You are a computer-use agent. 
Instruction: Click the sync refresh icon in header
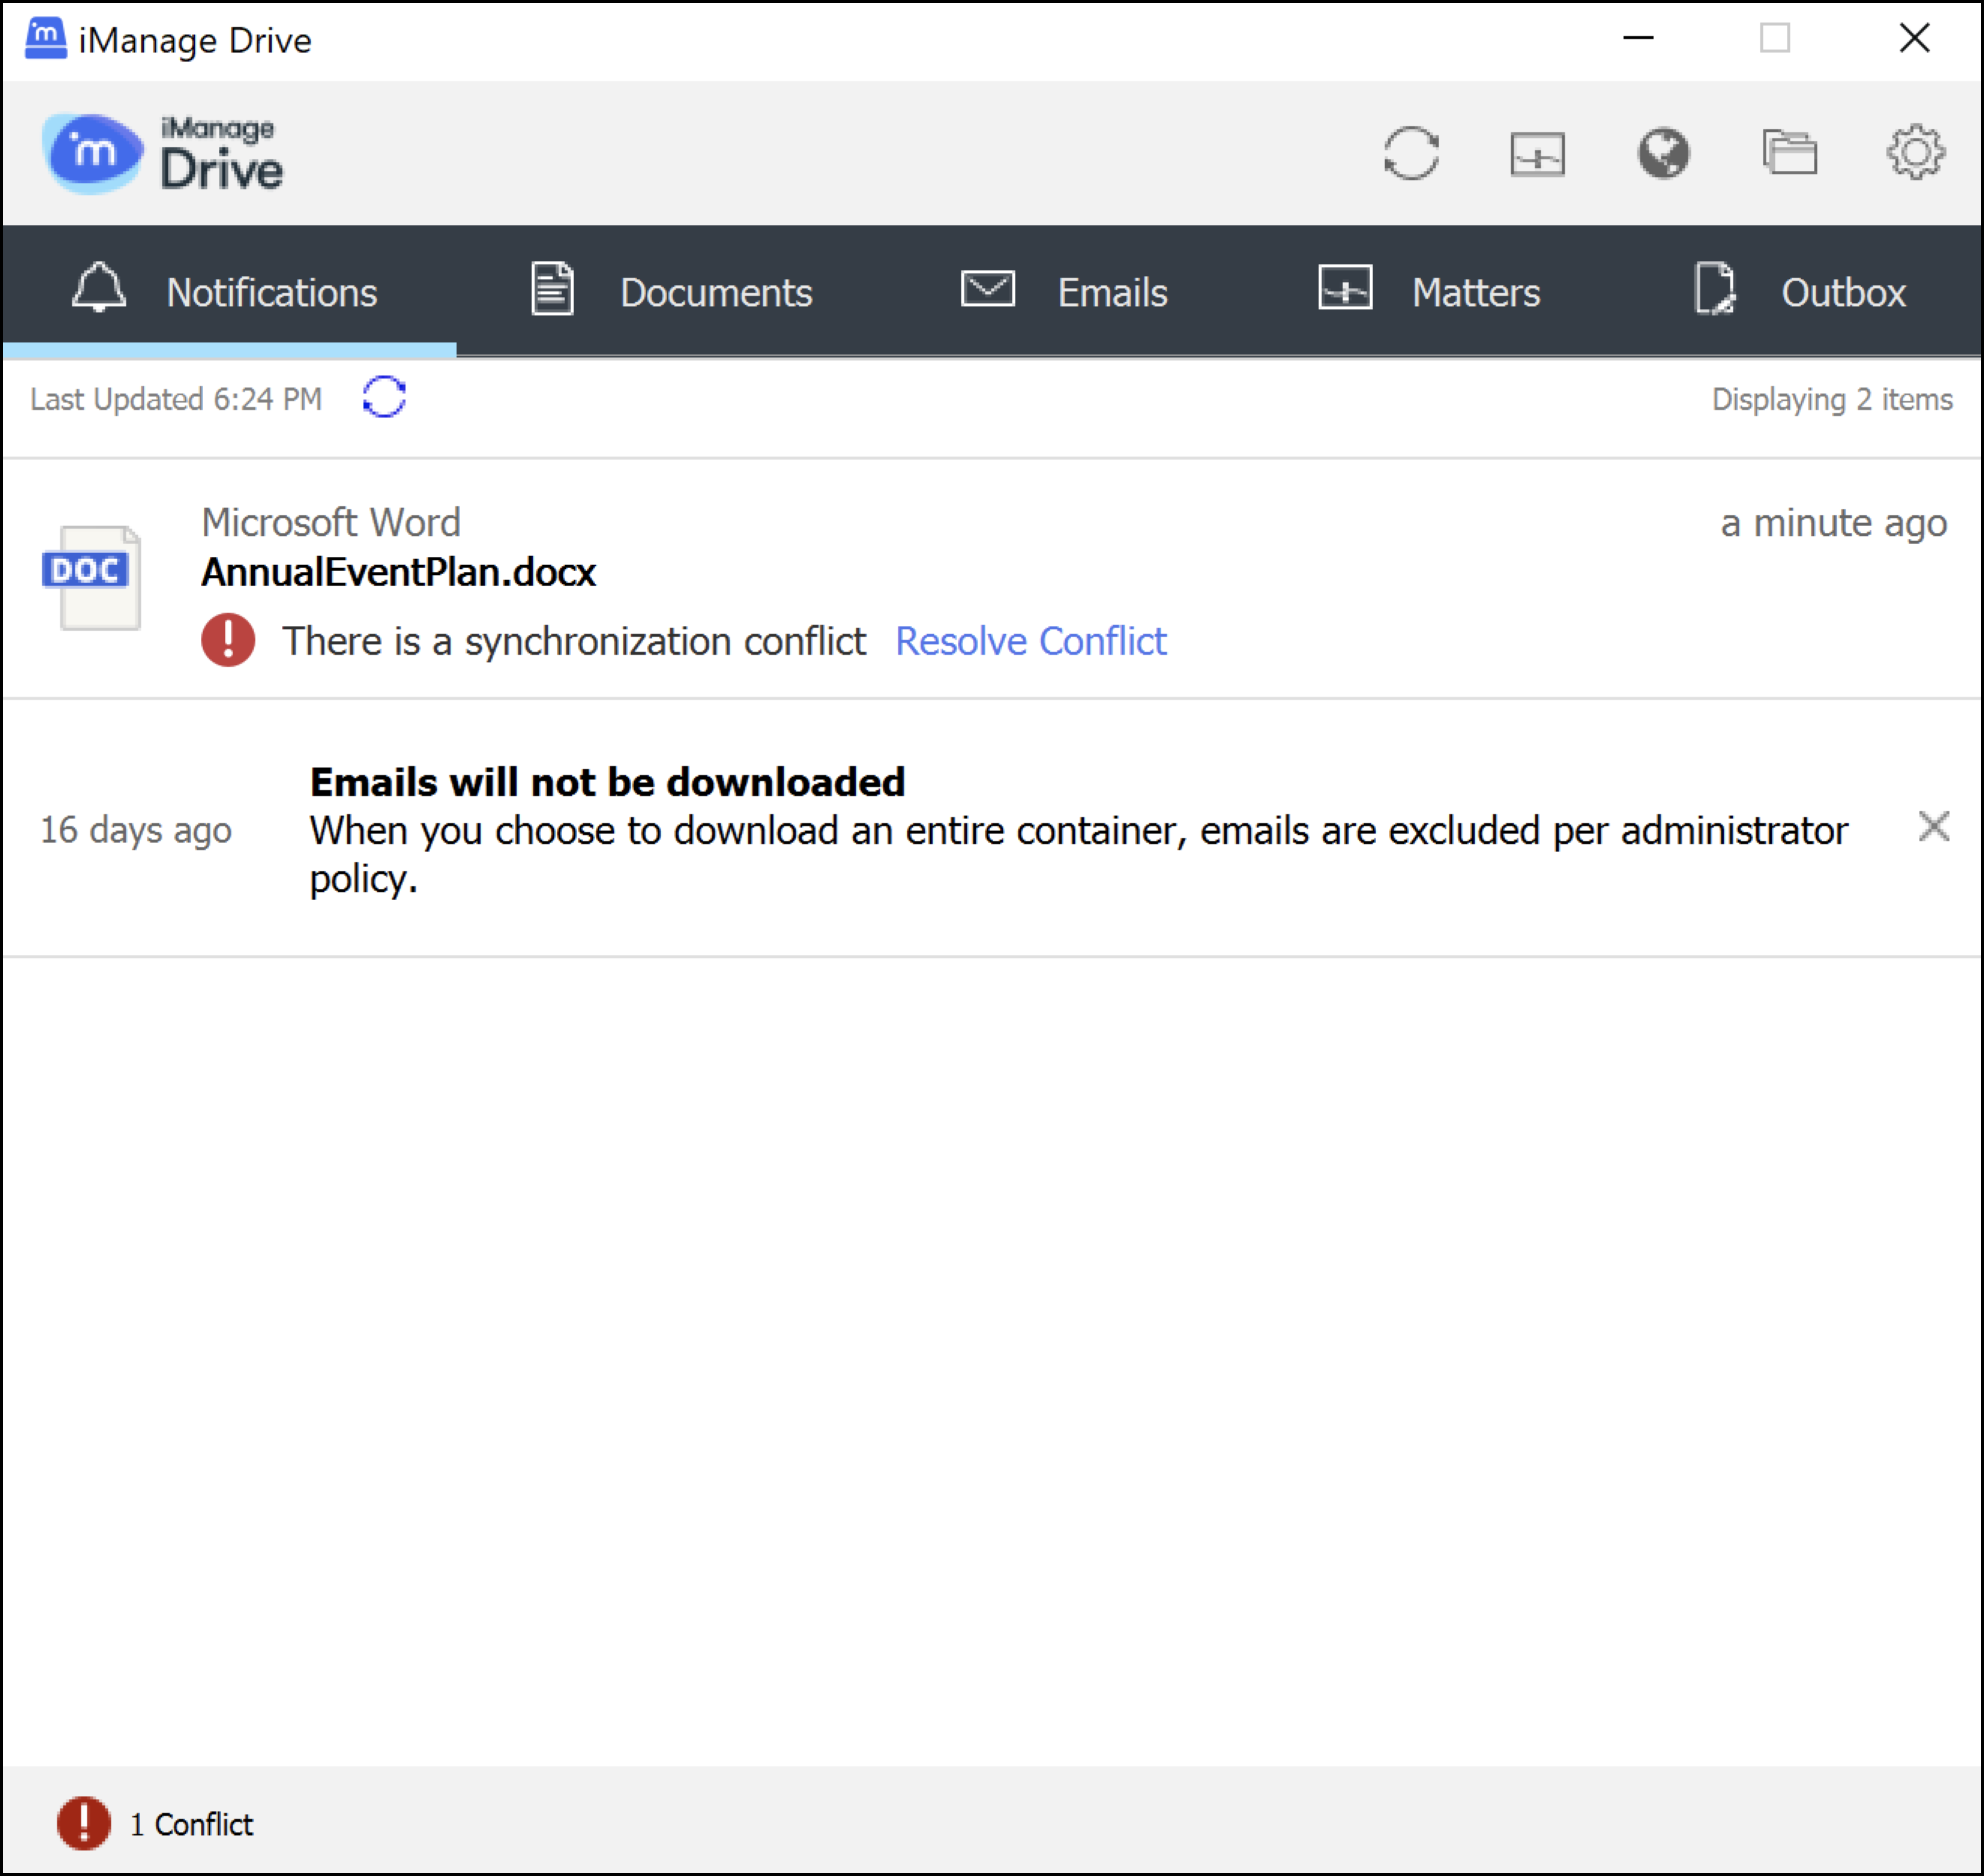(x=1411, y=153)
